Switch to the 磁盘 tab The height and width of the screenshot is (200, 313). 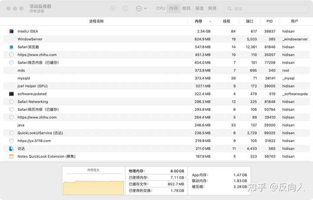tap(200, 8)
